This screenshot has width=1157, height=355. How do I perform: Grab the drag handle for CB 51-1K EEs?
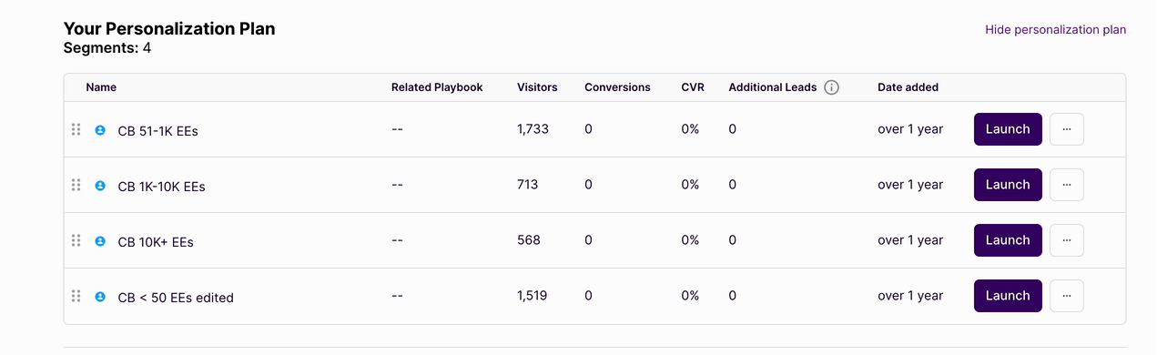pos(76,129)
